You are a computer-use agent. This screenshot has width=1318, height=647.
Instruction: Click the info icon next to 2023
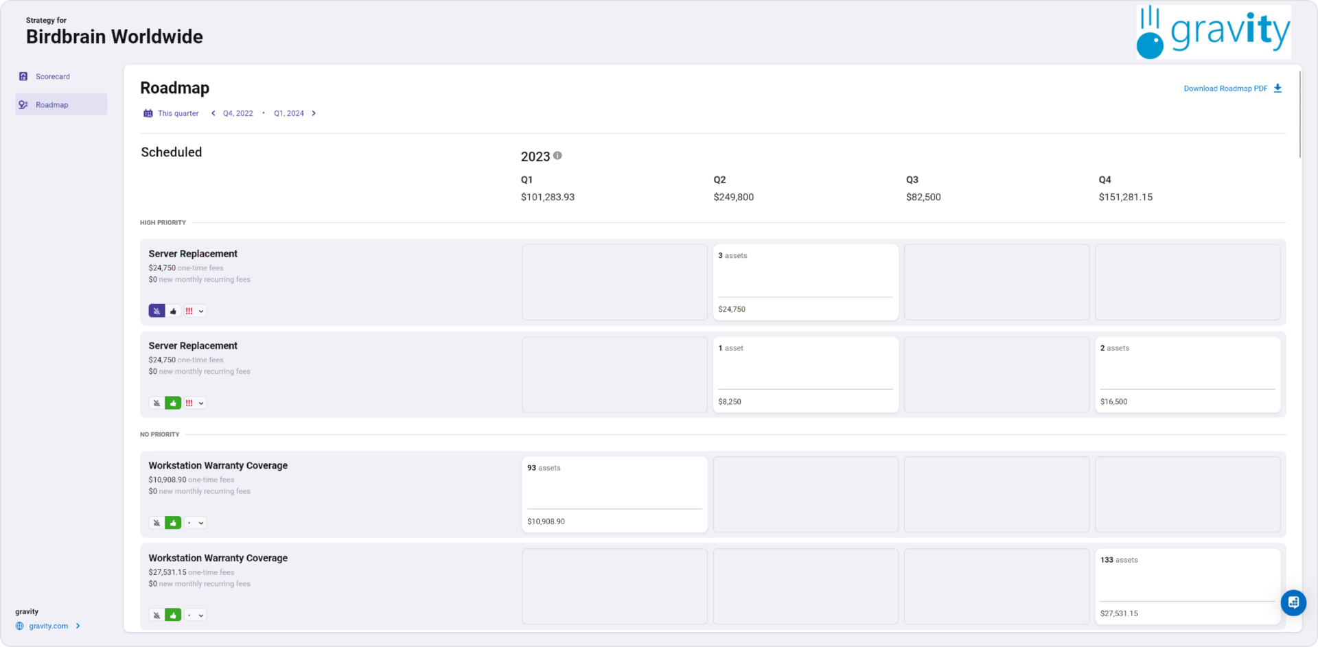tap(557, 156)
